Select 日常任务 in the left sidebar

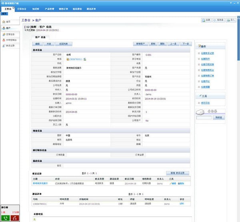click(x=10, y=34)
